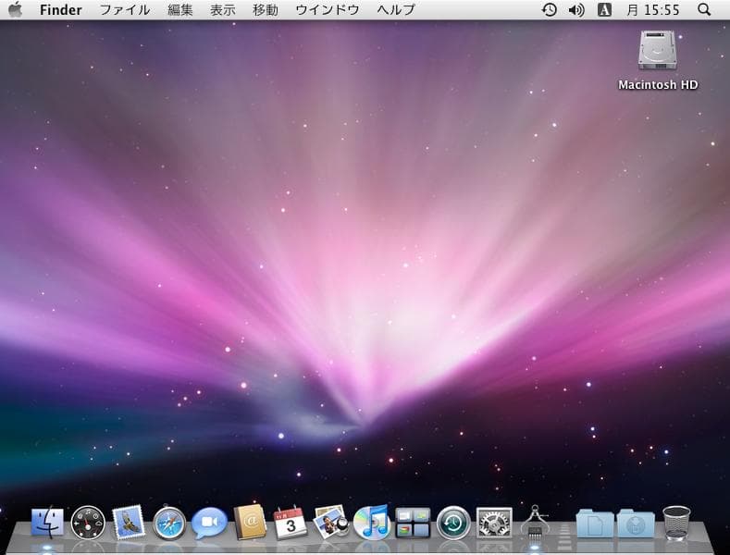Open the input source A menu
Screen dimensions: 730x555
604,10
